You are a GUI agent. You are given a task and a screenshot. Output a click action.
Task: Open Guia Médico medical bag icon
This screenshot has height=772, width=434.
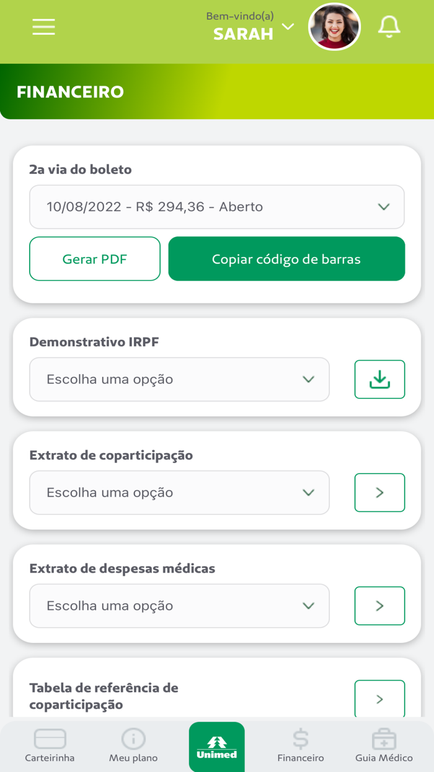(384, 738)
